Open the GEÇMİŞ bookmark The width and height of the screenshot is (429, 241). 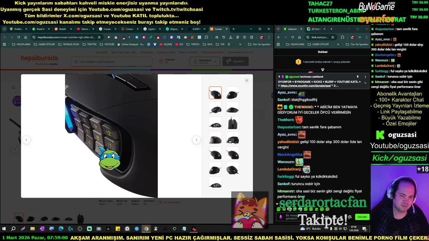(x=166, y=44)
